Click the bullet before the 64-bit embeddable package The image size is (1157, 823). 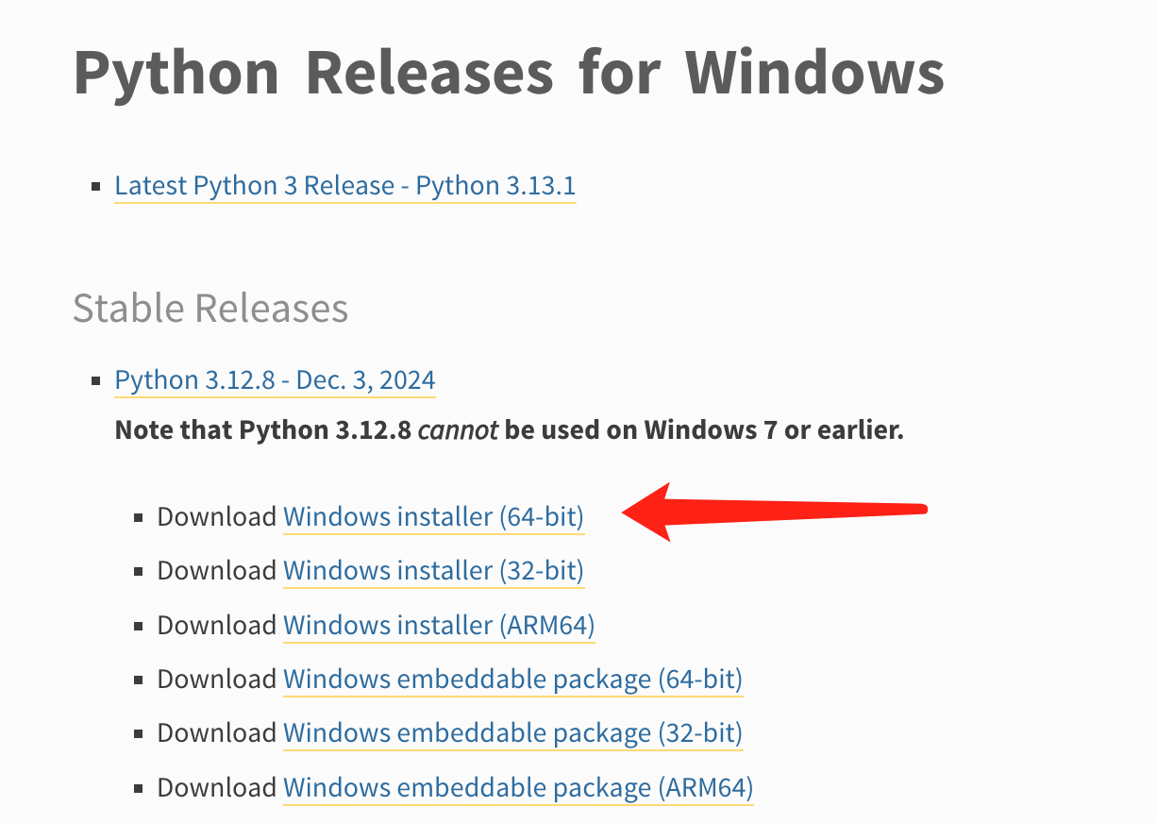pos(139,680)
